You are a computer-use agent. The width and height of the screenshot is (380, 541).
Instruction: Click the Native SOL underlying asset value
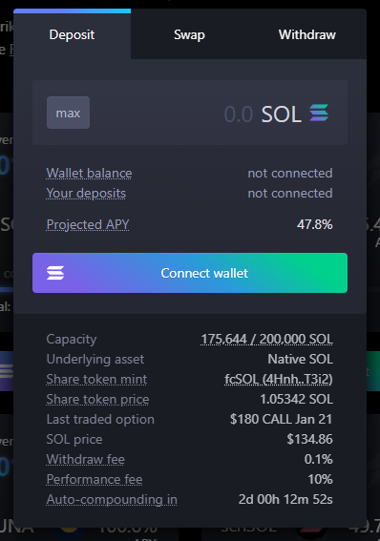[300, 359]
